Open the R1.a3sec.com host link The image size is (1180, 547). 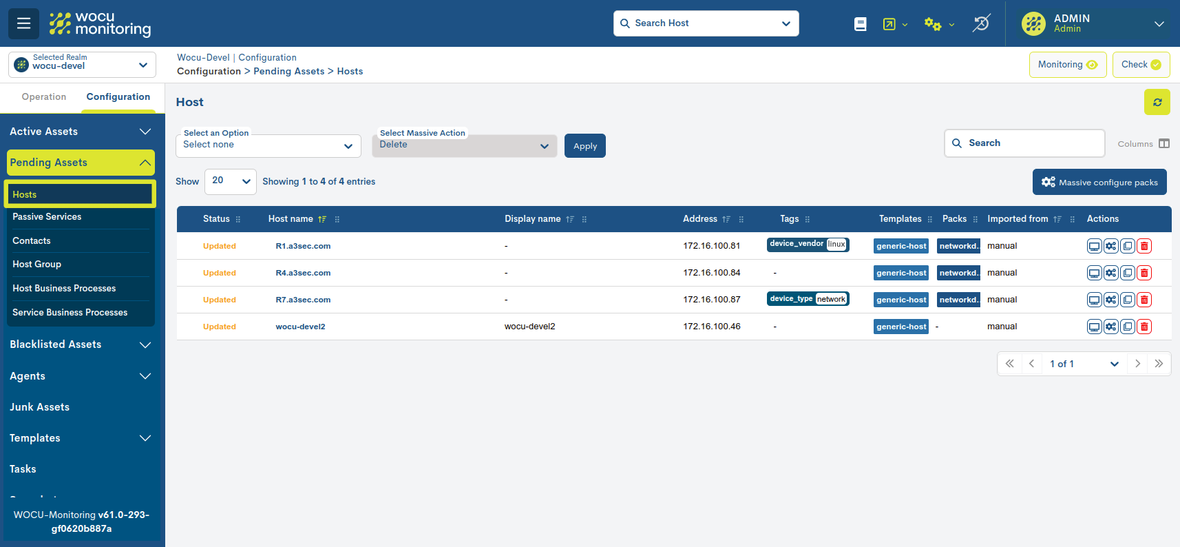click(x=303, y=246)
